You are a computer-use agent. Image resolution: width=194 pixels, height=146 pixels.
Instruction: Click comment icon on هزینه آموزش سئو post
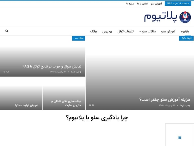pos(93,105)
